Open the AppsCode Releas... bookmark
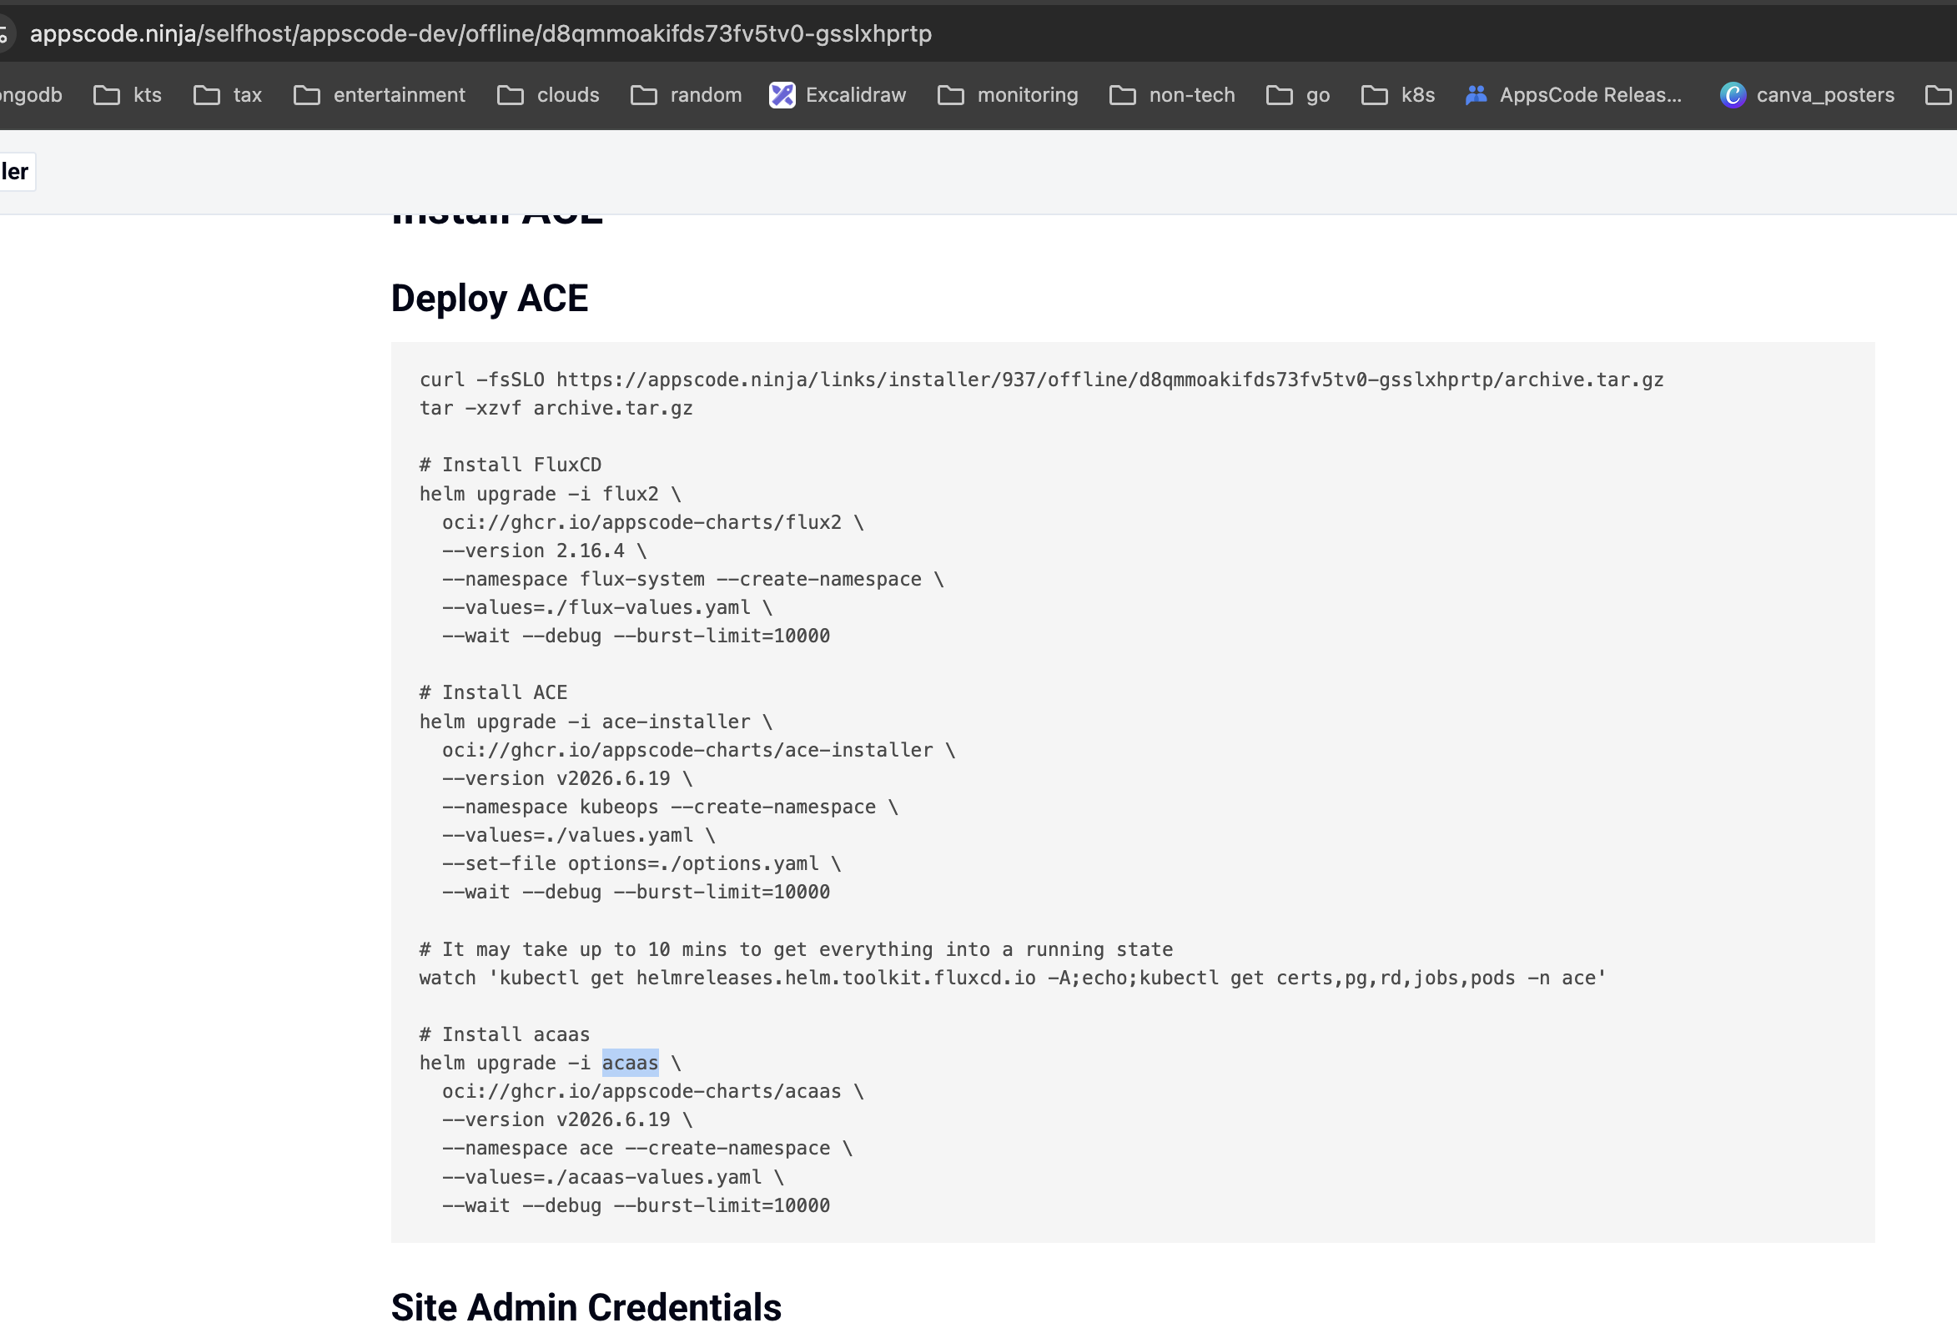 (1573, 95)
